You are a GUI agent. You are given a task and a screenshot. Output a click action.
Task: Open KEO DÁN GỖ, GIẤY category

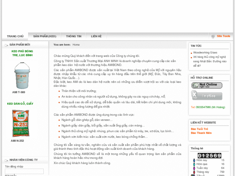(20, 104)
